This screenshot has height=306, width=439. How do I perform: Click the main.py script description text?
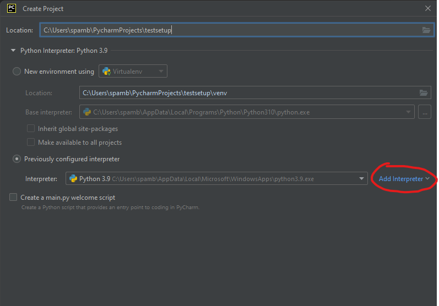(110, 207)
